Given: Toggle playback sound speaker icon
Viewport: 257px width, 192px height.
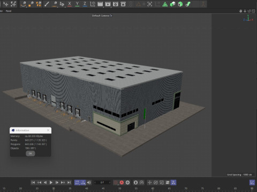Looking at the screenshot, I should coord(89,182).
